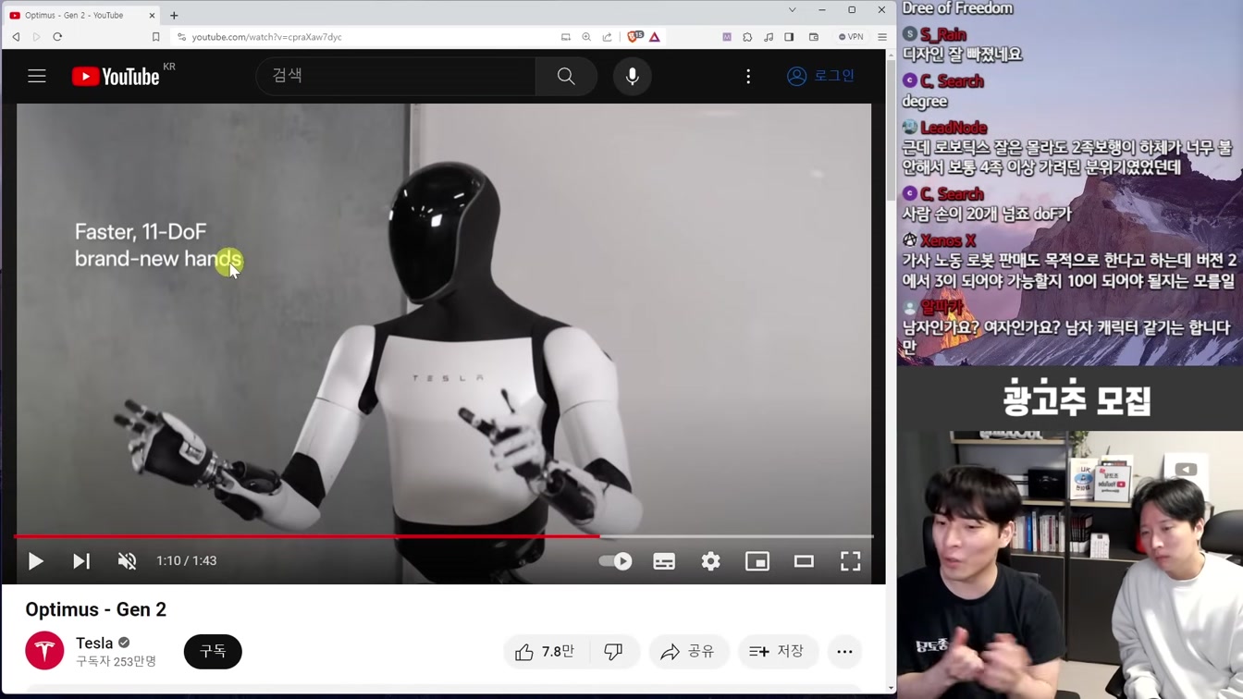Click the 로그인 sign-in button
The height and width of the screenshot is (699, 1243).
(x=820, y=76)
